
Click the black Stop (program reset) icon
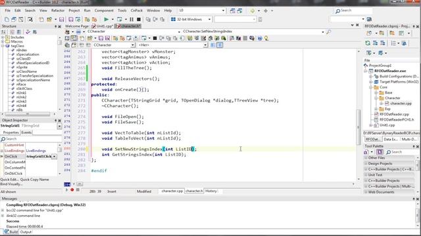point(139,19)
